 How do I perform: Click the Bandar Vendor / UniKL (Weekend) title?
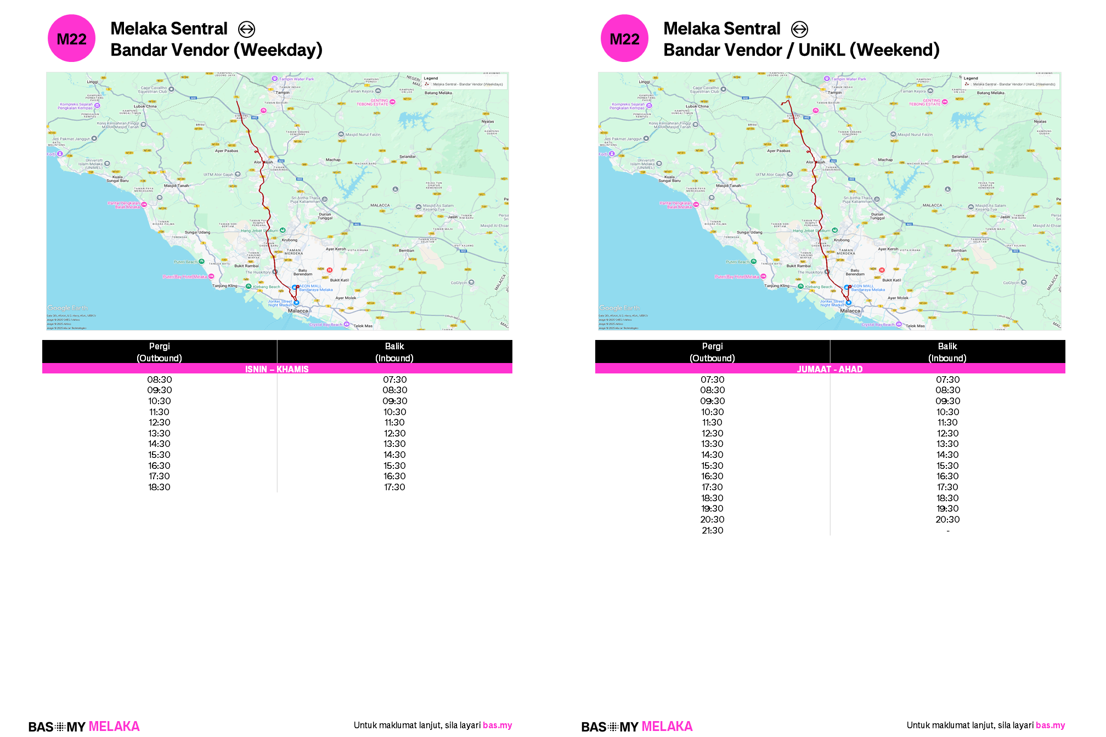click(x=801, y=50)
